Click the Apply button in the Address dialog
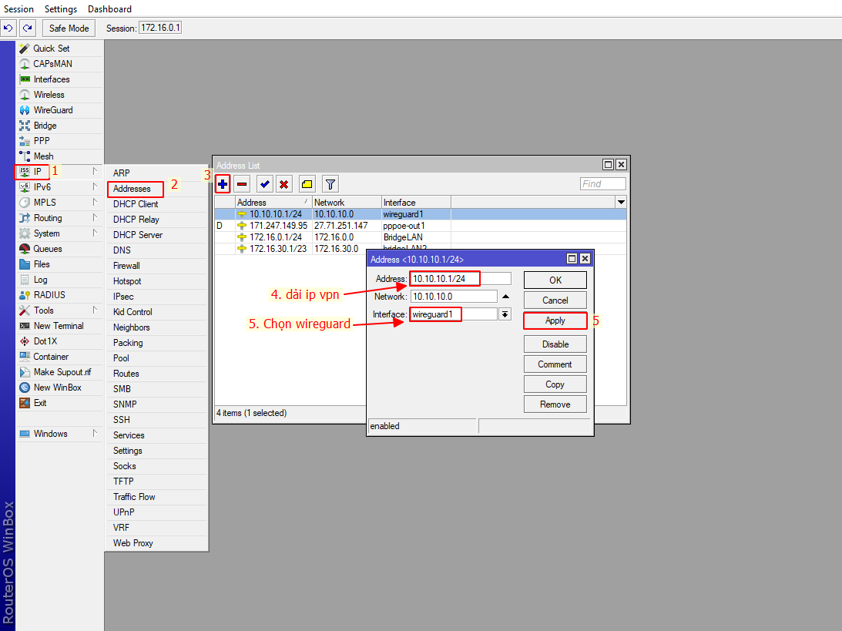Image resolution: width=842 pixels, height=631 pixels. click(555, 320)
